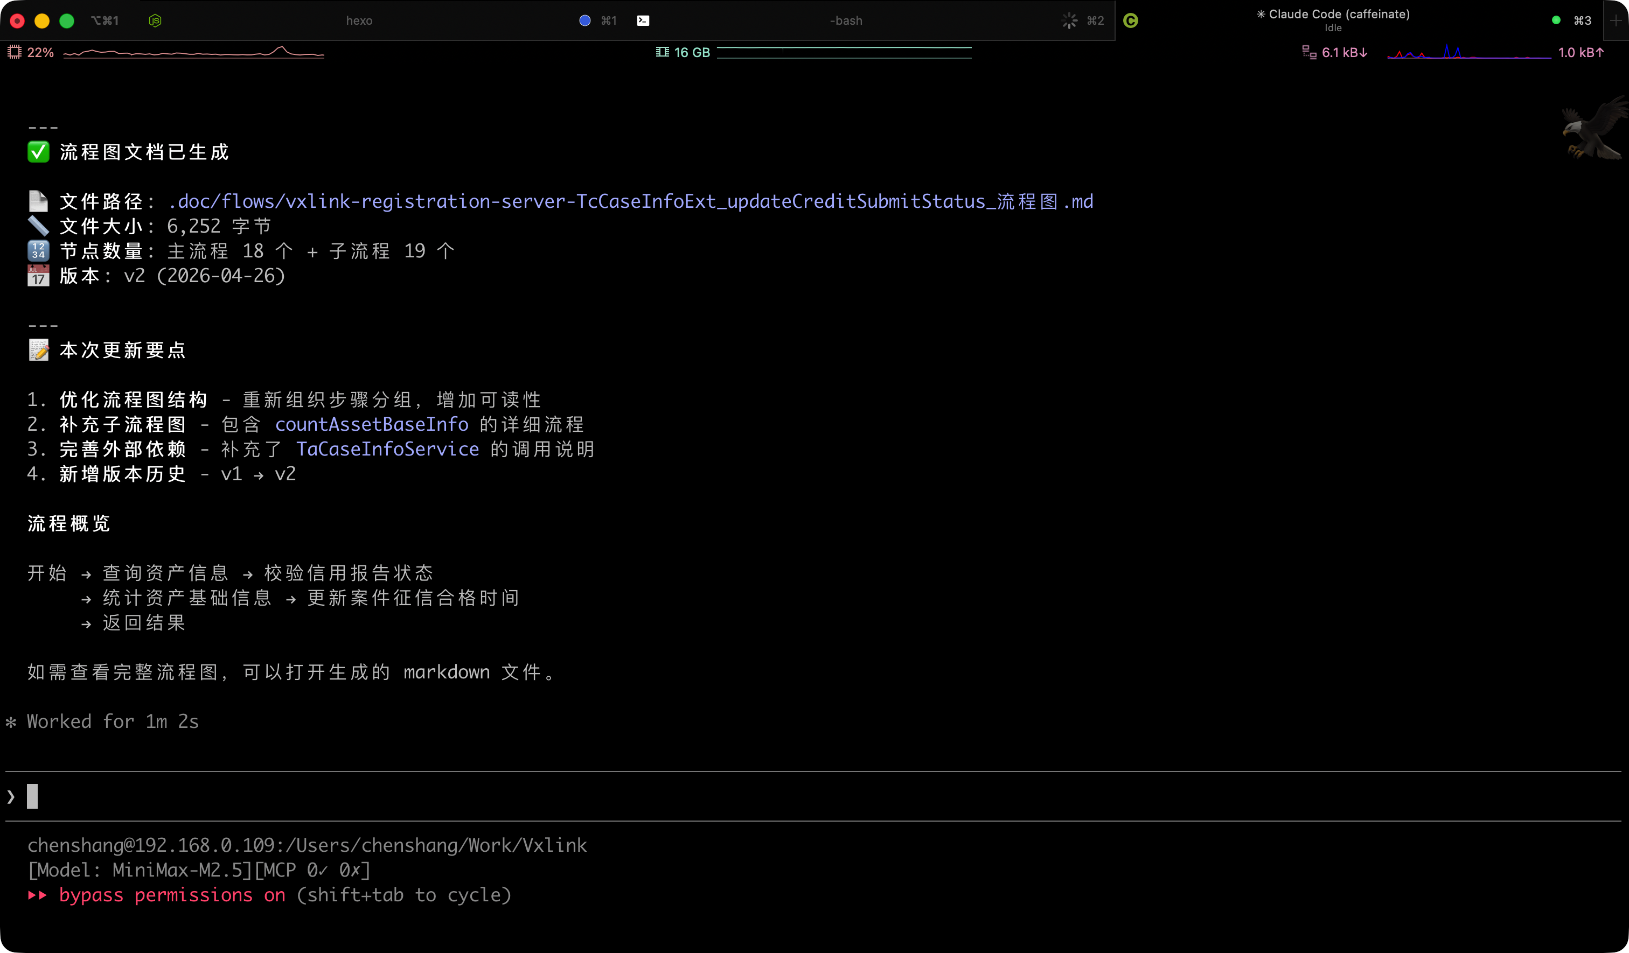Click the TaCaseInfoService link text
Screen dimensions: 1629x953
(x=387, y=449)
